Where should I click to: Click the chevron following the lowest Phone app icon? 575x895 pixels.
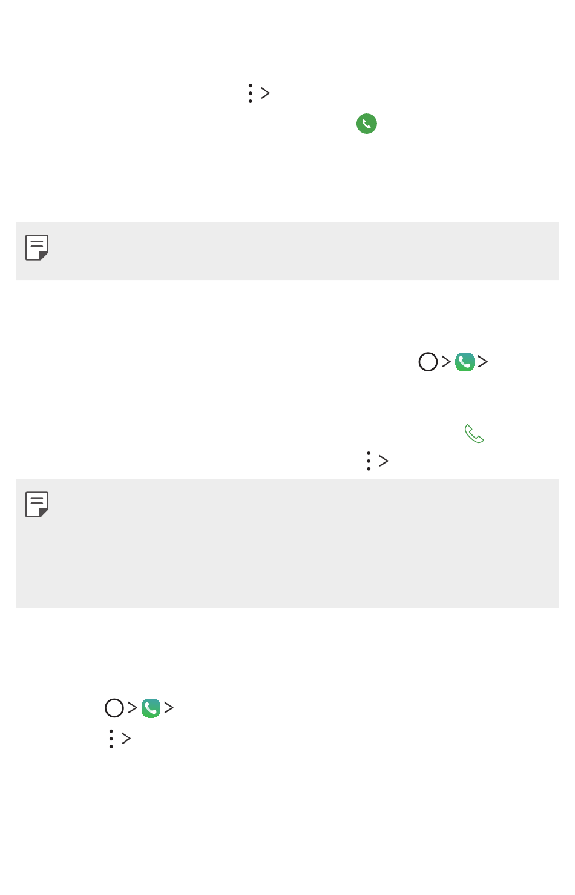[169, 708]
